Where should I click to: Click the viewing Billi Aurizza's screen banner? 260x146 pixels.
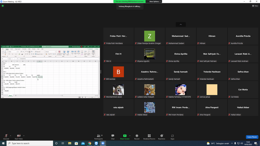click(130, 2)
